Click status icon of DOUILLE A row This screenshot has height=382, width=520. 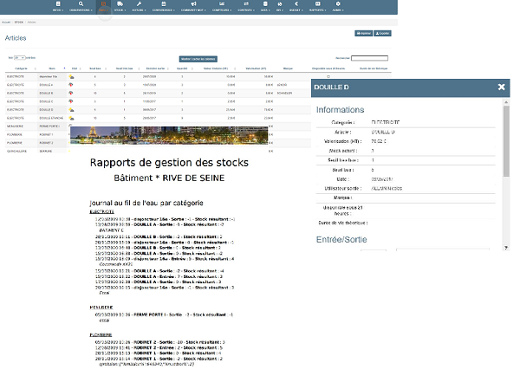[71, 85]
